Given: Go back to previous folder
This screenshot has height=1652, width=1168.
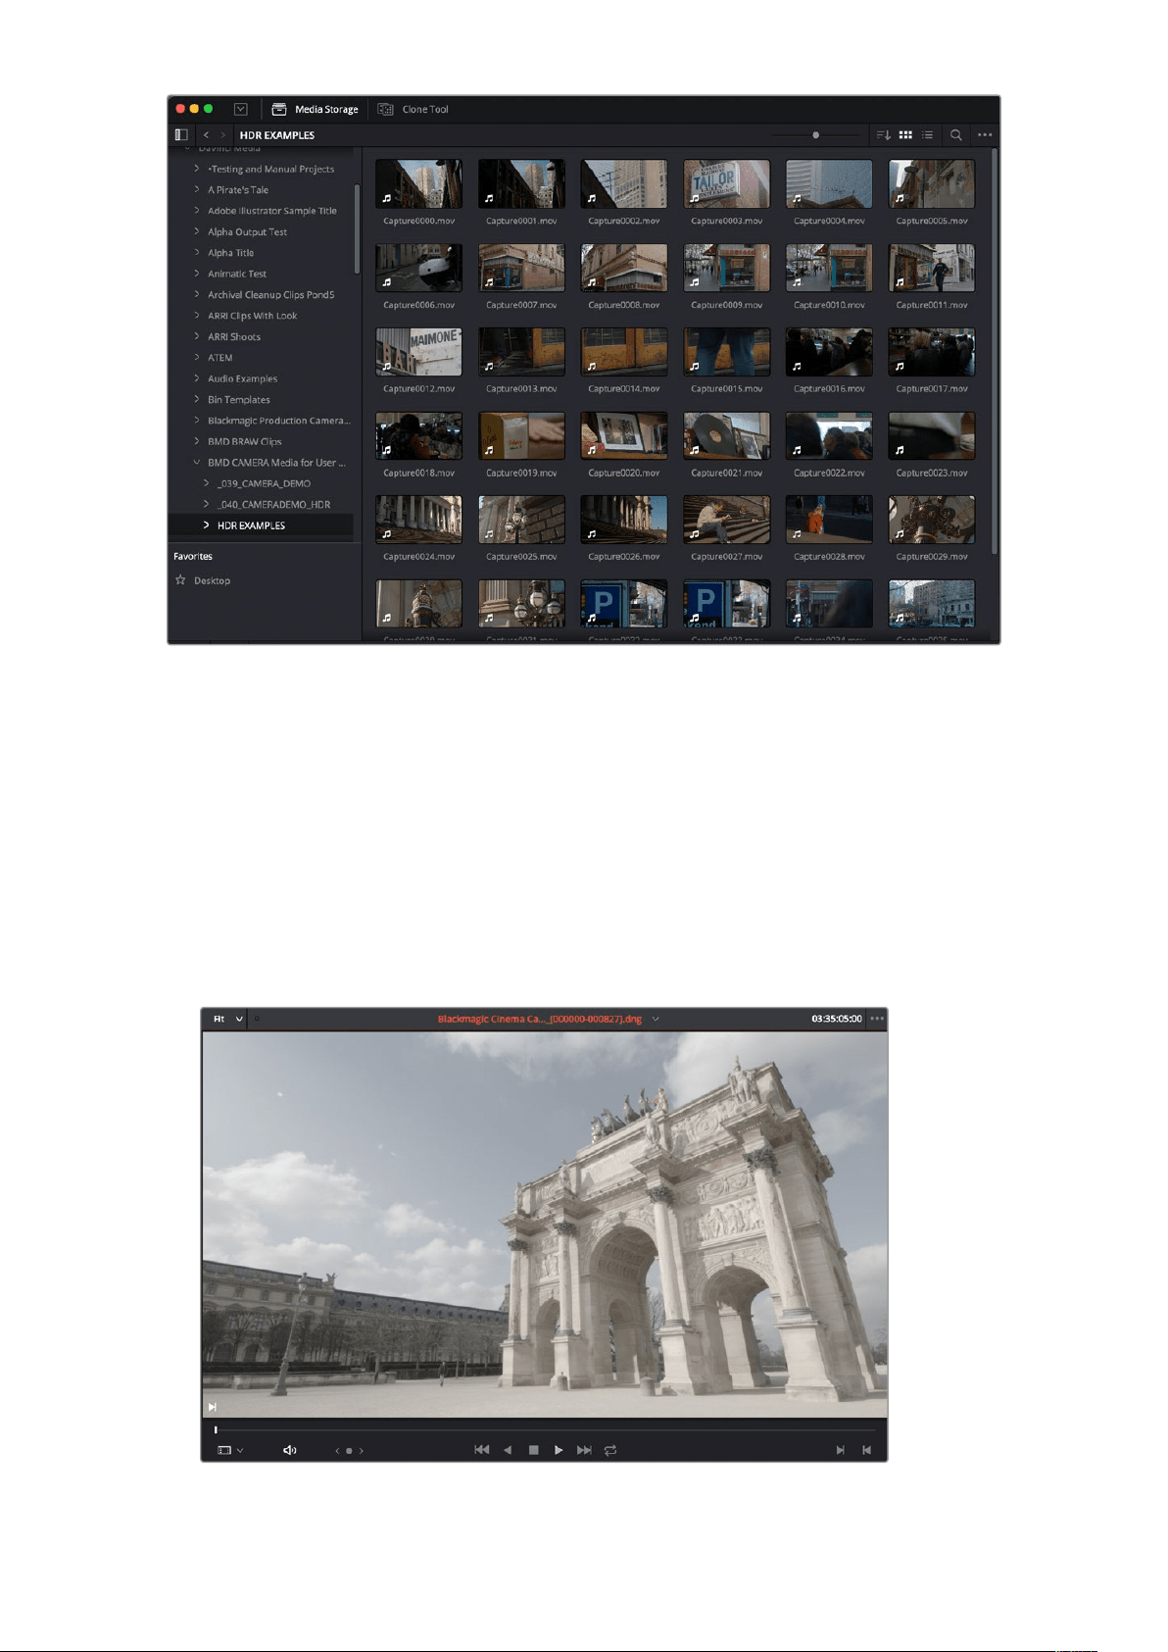Looking at the screenshot, I should [x=207, y=134].
